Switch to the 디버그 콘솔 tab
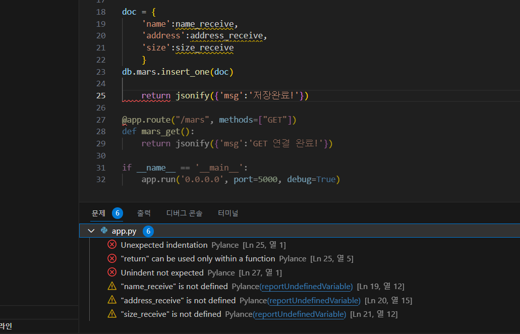520x334 pixels. click(185, 213)
